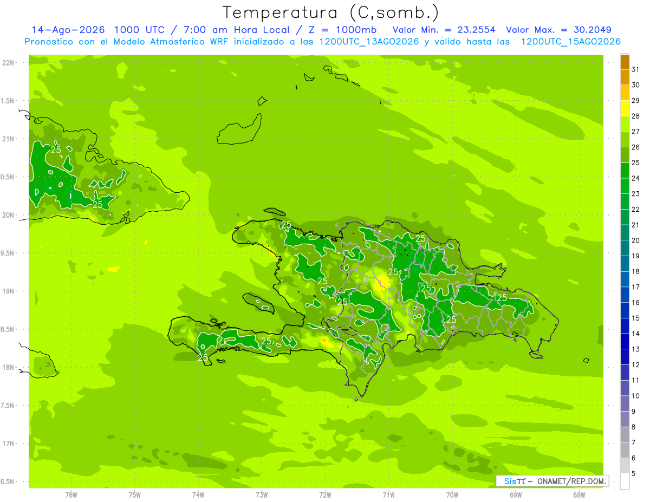Pick the white legend swatch below 5
The width and height of the screenshot is (650, 502).
click(625, 481)
